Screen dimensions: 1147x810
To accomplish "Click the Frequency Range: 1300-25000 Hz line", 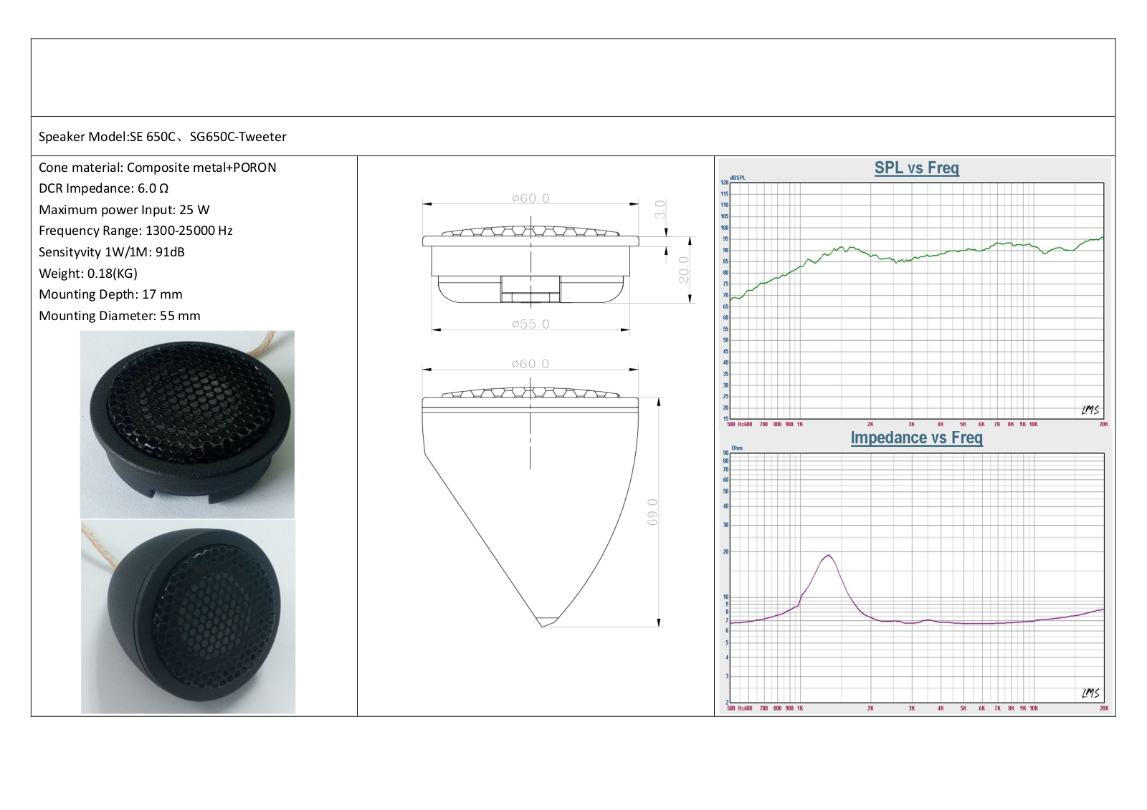I will (135, 231).
